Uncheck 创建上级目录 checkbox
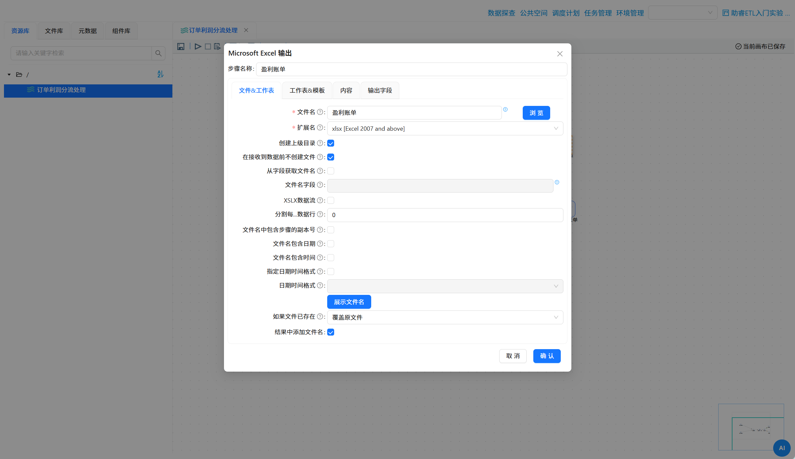 click(331, 143)
